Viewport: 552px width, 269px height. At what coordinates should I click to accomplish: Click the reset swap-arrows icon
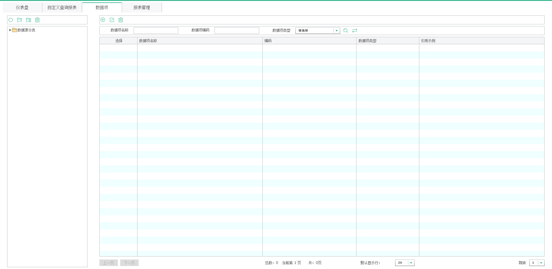pyautogui.click(x=355, y=31)
